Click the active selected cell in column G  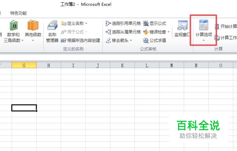24,108
